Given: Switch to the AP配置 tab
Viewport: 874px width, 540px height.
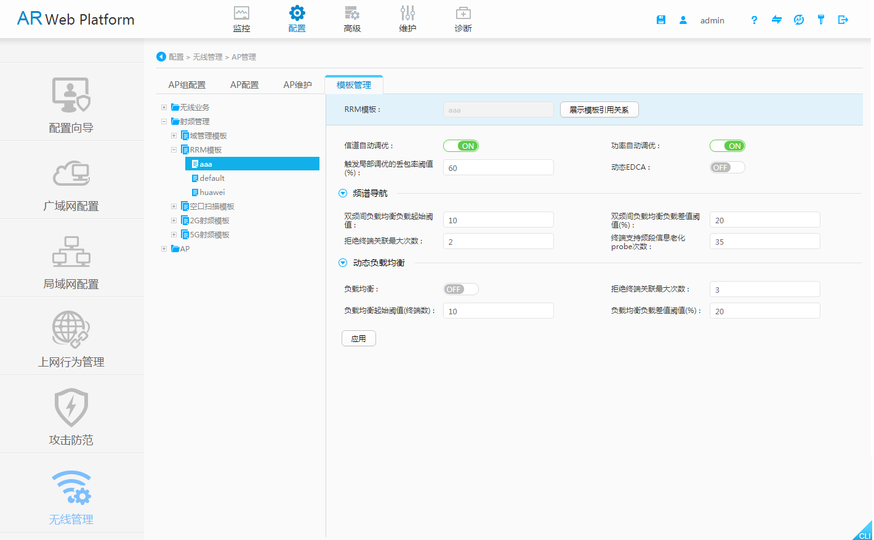Looking at the screenshot, I should point(244,85).
